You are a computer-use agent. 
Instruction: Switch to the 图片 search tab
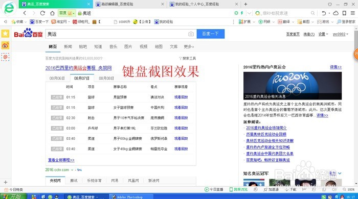click(128, 46)
